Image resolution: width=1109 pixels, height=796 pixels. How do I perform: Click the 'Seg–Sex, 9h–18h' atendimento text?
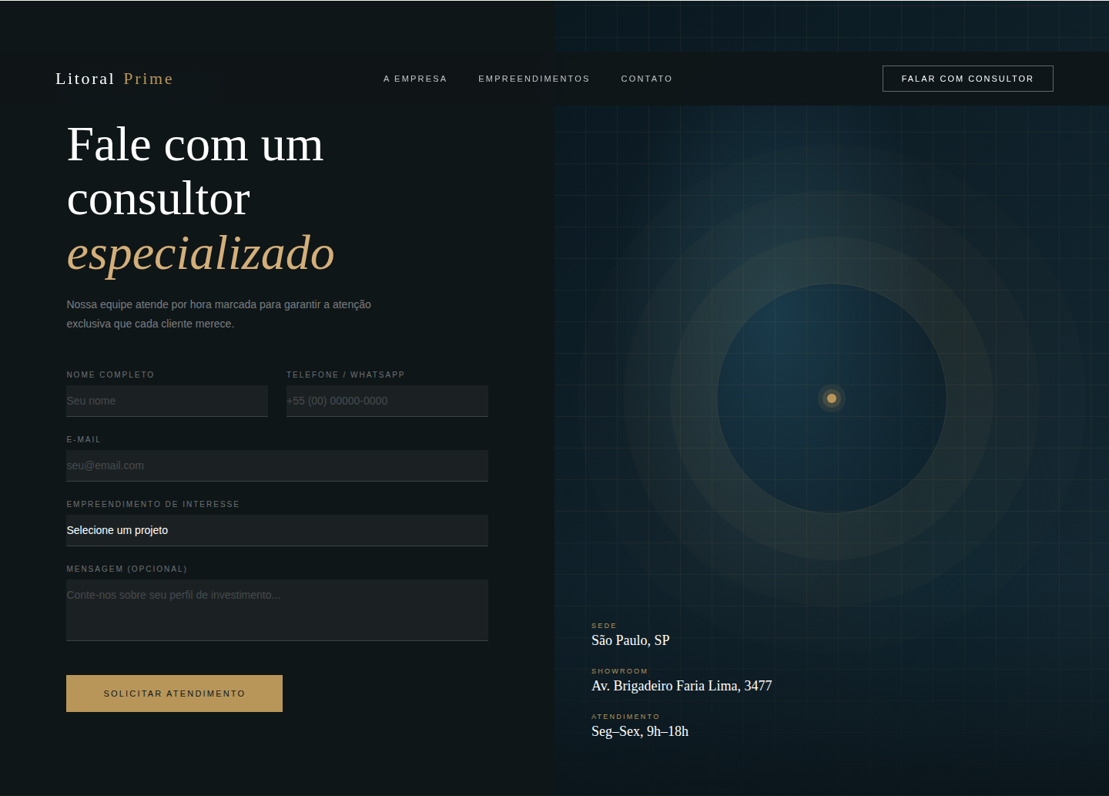click(640, 731)
